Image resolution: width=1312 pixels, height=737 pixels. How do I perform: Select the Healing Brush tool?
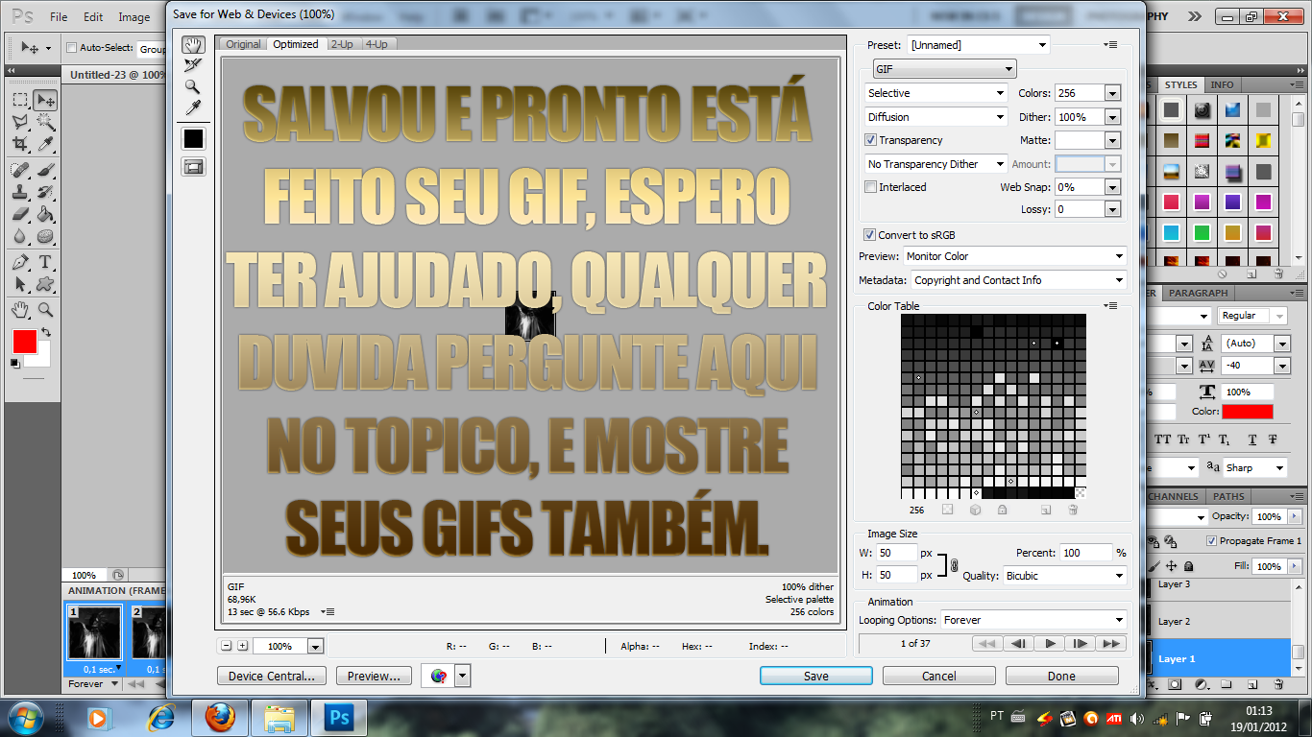pos(20,171)
